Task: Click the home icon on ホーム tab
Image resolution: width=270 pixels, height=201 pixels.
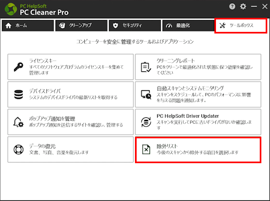Action: tap(9, 25)
